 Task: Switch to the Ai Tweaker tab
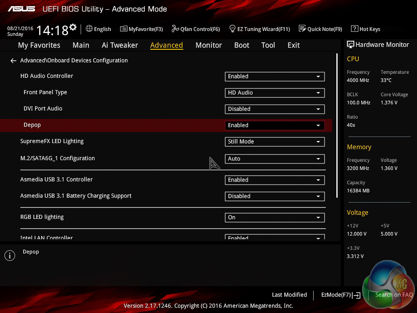120,45
